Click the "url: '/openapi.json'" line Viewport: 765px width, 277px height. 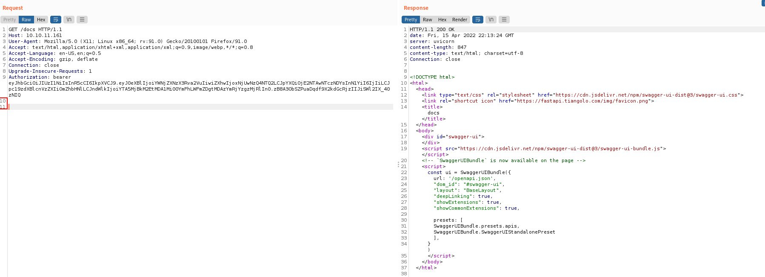465,179
